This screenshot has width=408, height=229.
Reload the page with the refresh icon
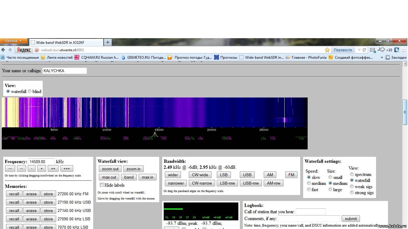coord(364,50)
